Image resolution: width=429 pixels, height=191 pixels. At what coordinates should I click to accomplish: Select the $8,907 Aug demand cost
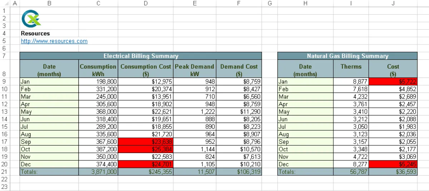point(239,134)
